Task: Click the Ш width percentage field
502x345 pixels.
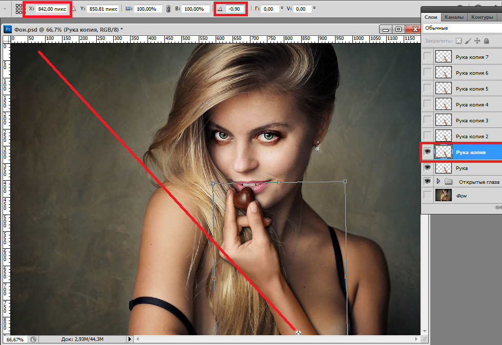Action: [x=149, y=9]
